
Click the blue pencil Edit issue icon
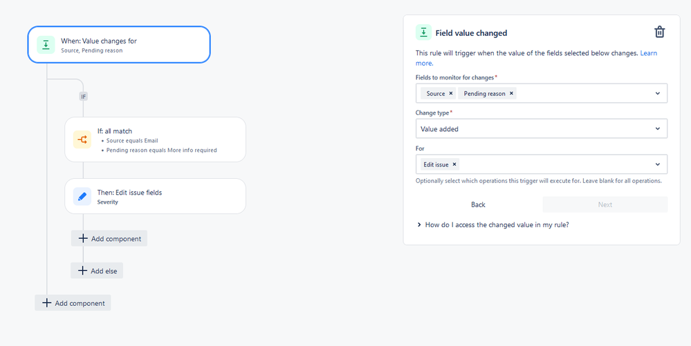pyautogui.click(x=82, y=196)
